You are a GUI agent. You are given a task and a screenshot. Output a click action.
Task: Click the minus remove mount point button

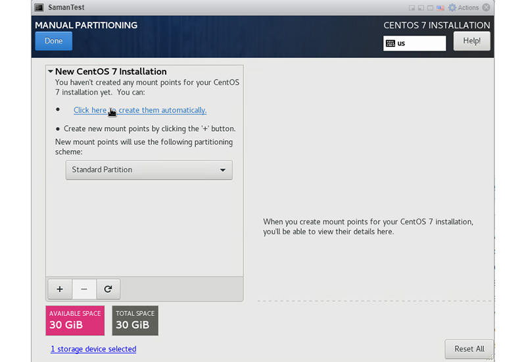(x=84, y=289)
